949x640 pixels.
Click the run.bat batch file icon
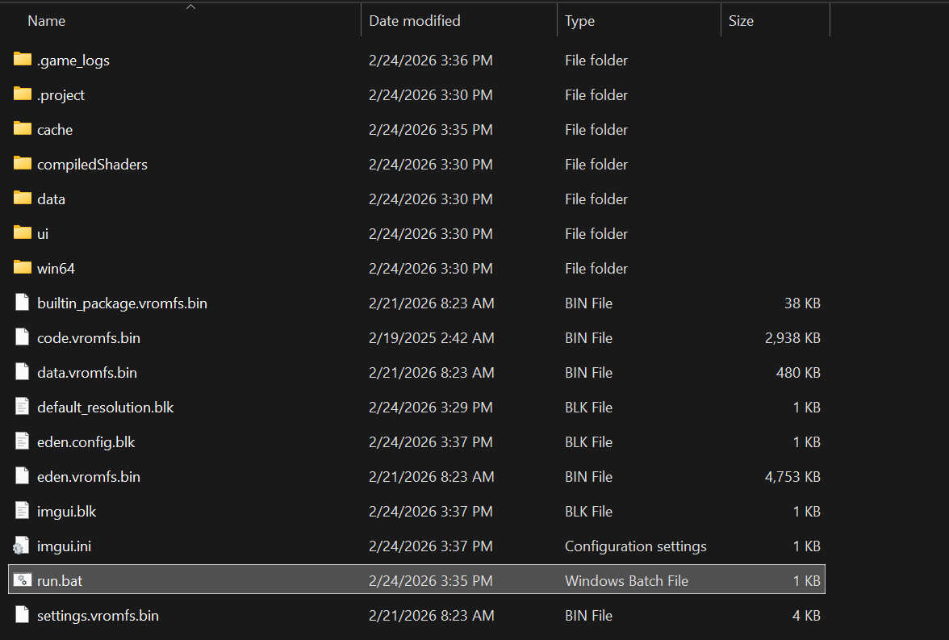tap(22, 580)
